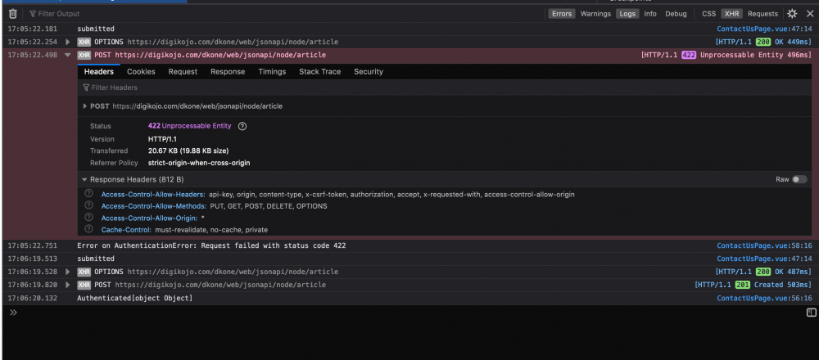Expand the 17:05:22.254 OPTIONS request
The height and width of the screenshot is (360, 819).
tap(67, 42)
